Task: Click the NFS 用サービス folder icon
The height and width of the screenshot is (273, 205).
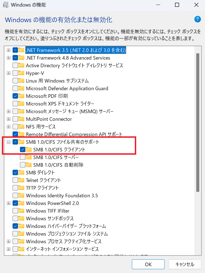Action: coord(21,127)
